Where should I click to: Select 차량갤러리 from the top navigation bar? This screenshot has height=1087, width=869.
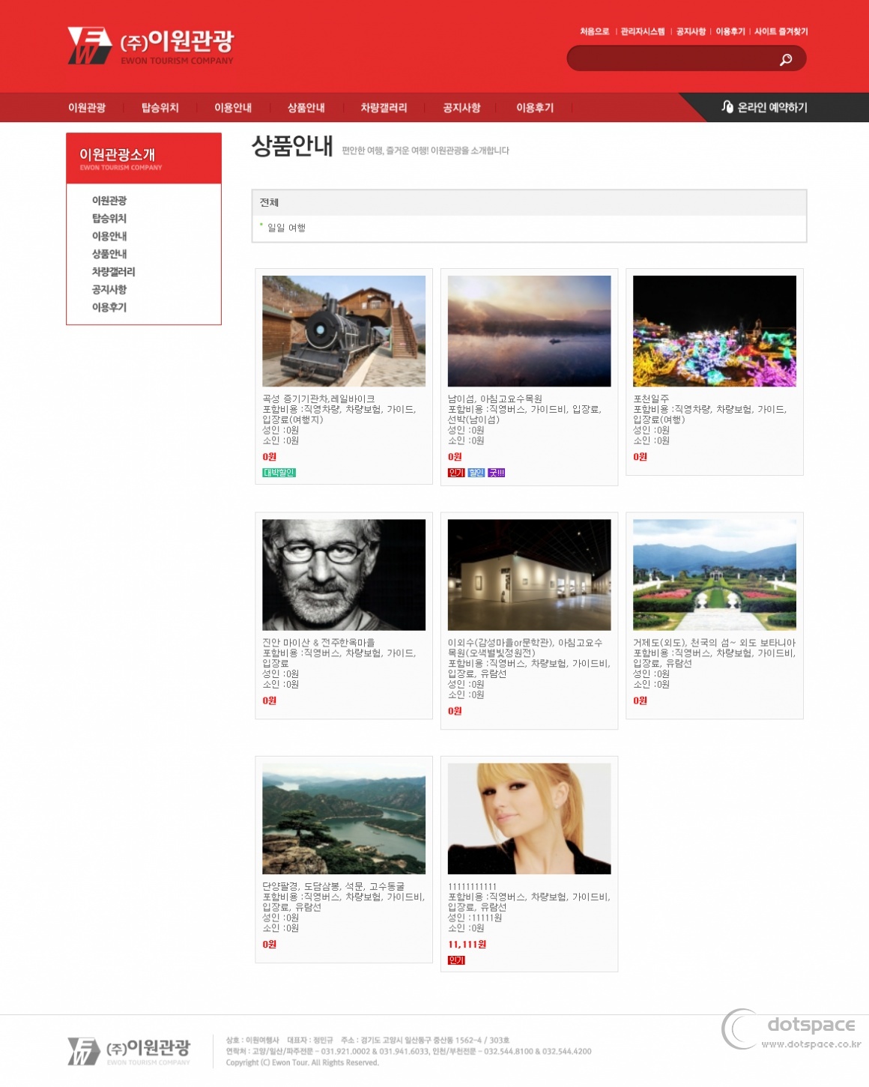[383, 107]
